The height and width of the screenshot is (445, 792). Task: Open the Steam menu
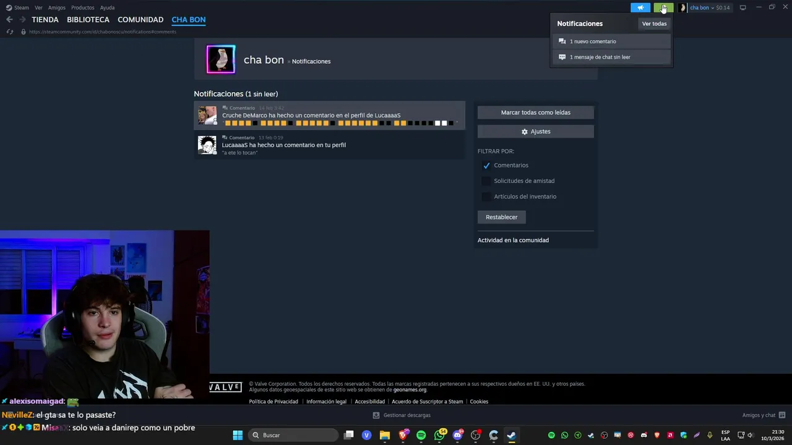(x=22, y=7)
